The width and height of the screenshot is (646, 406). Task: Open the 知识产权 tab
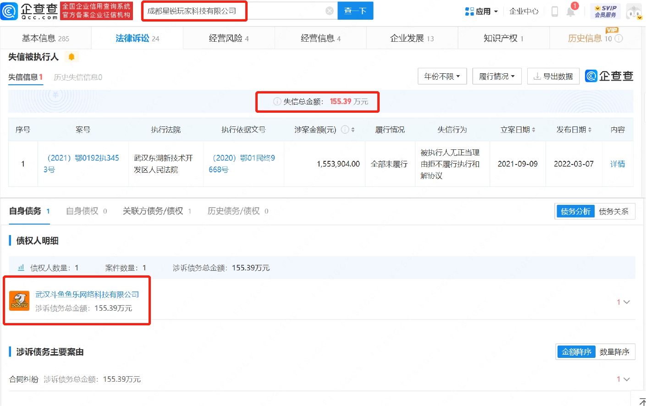pyautogui.click(x=503, y=38)
